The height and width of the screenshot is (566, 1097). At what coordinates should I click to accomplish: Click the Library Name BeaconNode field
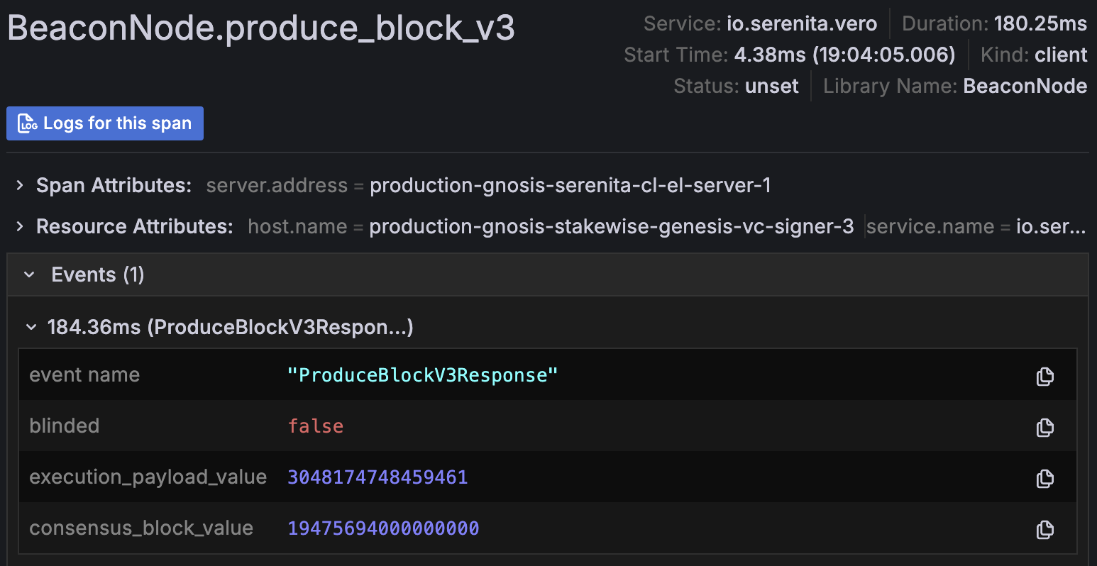tap(954, 87)
